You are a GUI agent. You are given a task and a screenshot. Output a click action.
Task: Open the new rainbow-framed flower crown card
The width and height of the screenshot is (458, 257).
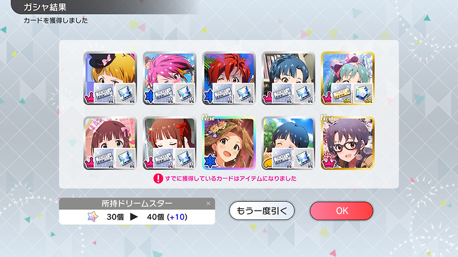click(x=229, y=143)
